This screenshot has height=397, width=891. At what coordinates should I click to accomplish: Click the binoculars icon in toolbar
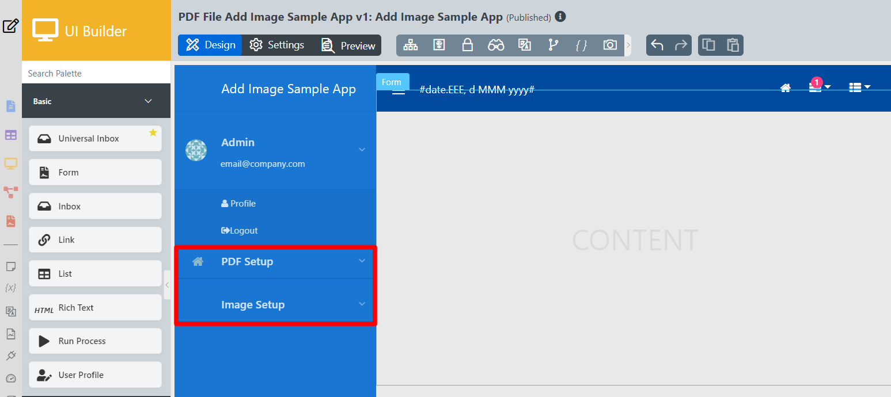pyautogui.click(x=496, y=45)
